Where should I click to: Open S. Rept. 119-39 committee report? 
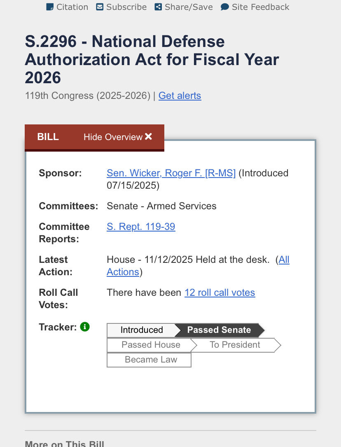tap(141, 227)
